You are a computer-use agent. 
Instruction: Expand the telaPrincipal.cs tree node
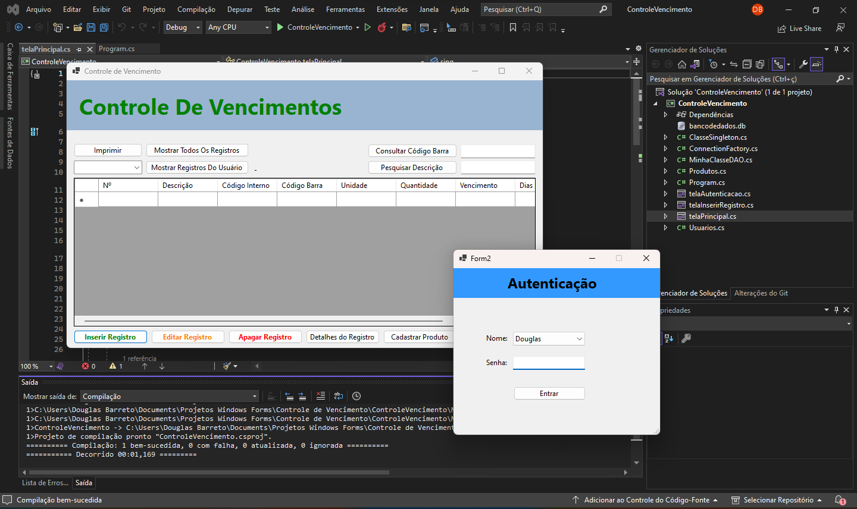(666, 216)
